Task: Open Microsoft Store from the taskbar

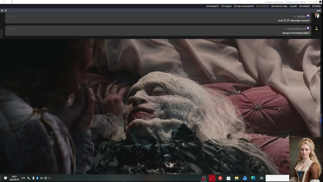Action: pyautogui.click(x=228, y=178)
